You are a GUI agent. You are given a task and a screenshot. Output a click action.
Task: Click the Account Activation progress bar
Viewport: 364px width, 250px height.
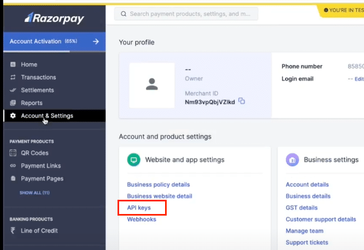pos(55,51)
